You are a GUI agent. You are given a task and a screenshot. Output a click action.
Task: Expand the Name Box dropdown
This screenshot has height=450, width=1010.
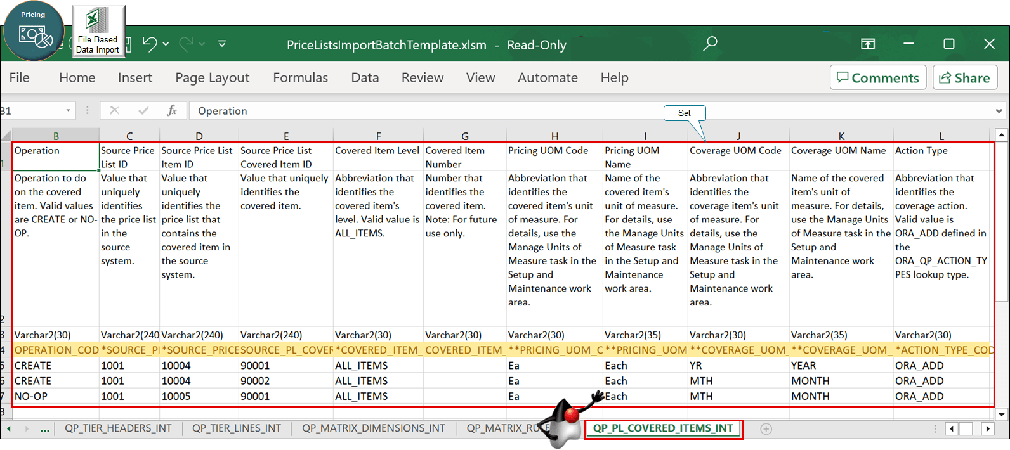pyautogui.click(x=68, y=111)
